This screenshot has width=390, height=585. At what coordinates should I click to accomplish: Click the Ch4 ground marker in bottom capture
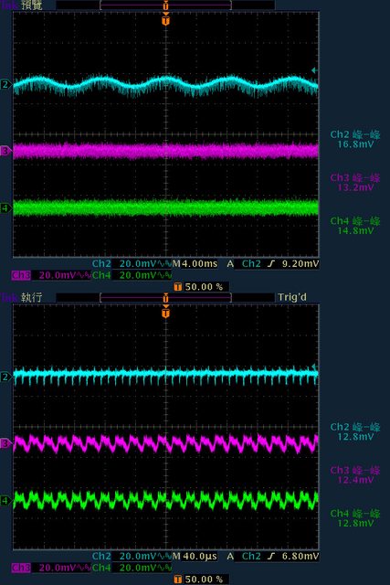pyautogui.click(x=5, y=500)
